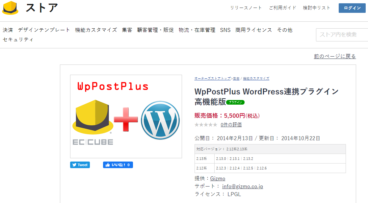Screen dimensions: 368x203
Task: Click the 2.12.6 version cell
Action: click(262, 168)
